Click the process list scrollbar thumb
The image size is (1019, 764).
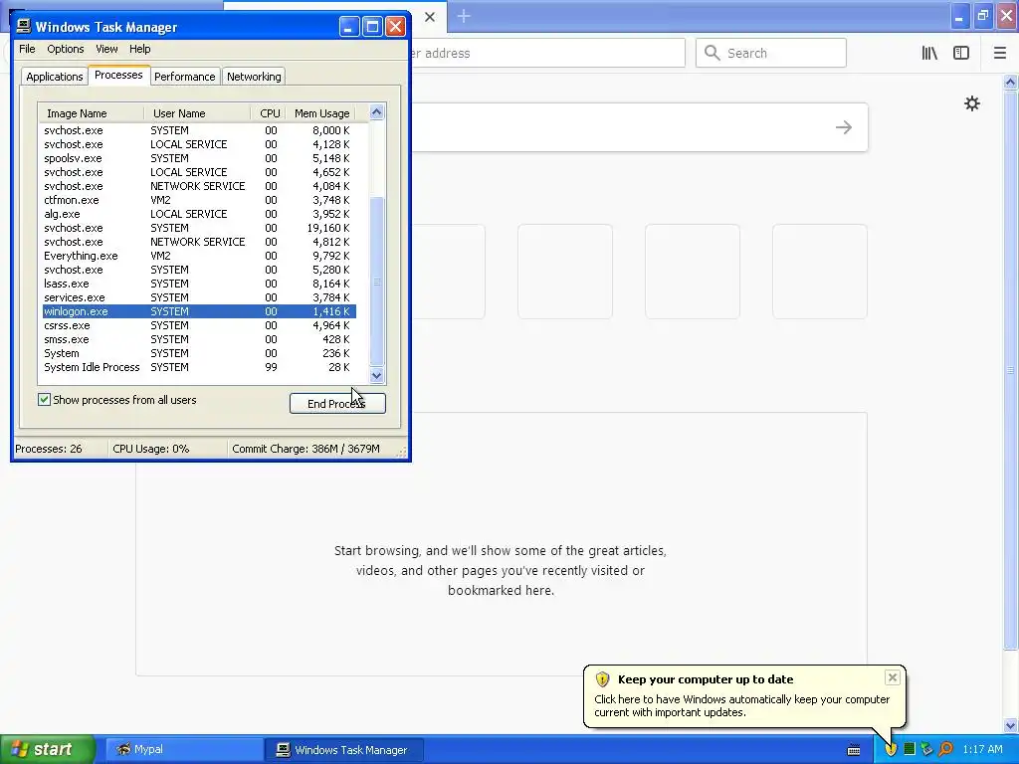tap(376, 282)
